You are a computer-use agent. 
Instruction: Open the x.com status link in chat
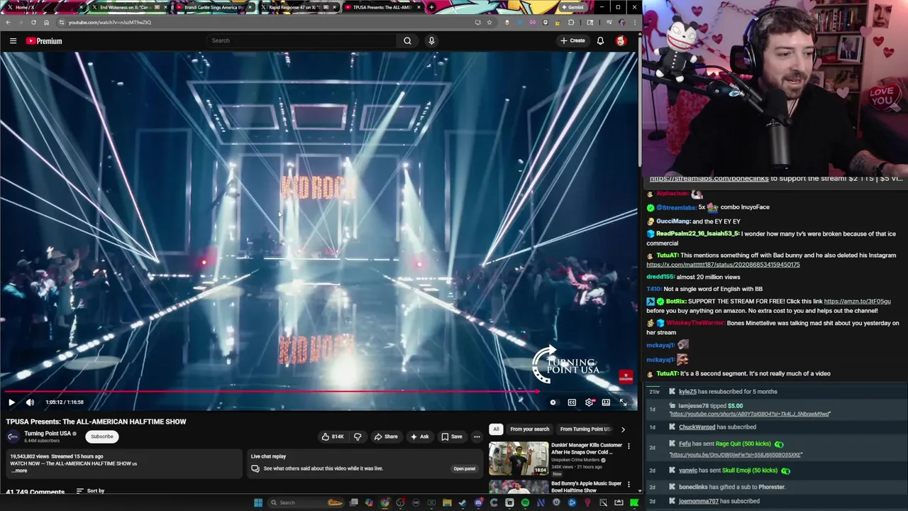click(x=723, y=265)
